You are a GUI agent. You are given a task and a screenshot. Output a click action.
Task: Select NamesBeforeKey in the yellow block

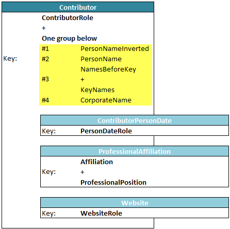[x=108, y=69]
